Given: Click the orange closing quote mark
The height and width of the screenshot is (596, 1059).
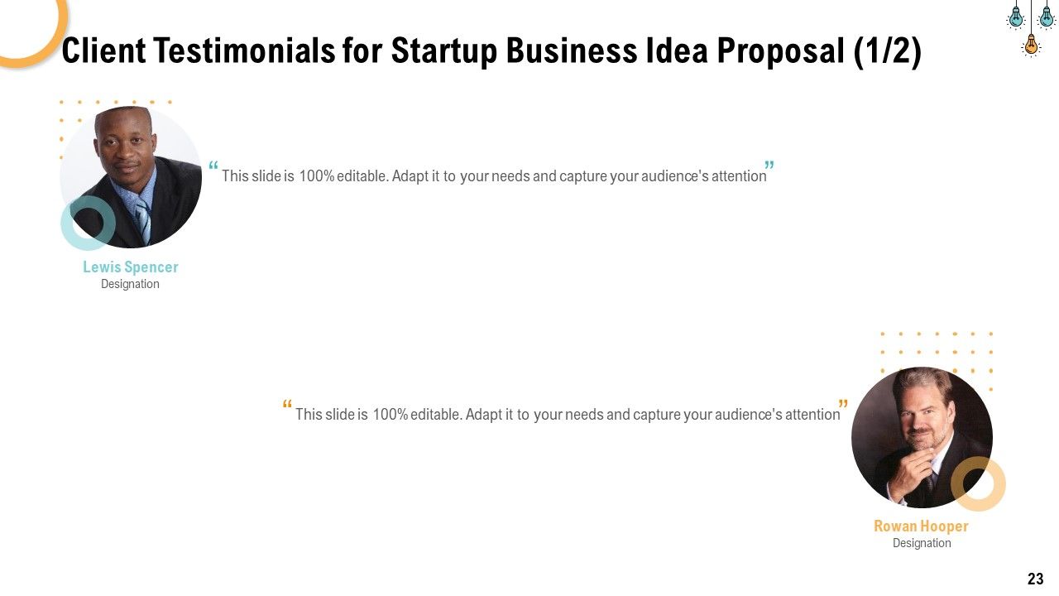Looking at the screenshot, I should pyautogui.click(x=843, y=406).
